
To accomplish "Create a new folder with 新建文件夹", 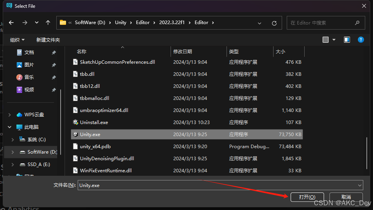I will click(48, 40).
